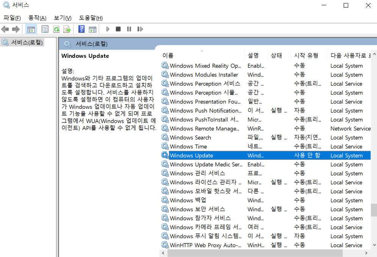Click the vertical scrollbar thumb
This screenshot has height=257, width=377.
(374, 210)
